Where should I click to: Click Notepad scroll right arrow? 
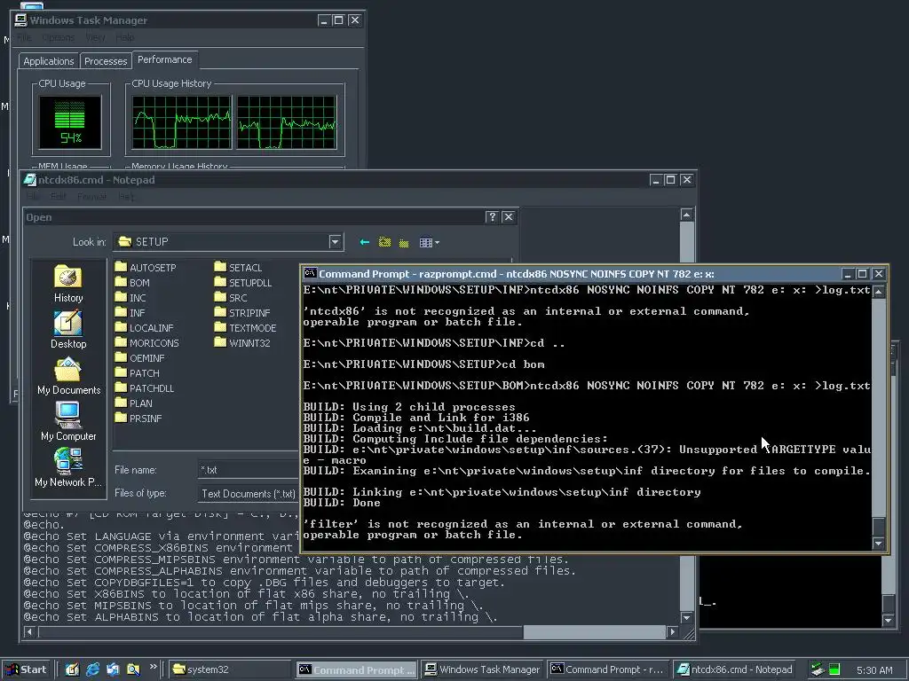click(673, 631)
